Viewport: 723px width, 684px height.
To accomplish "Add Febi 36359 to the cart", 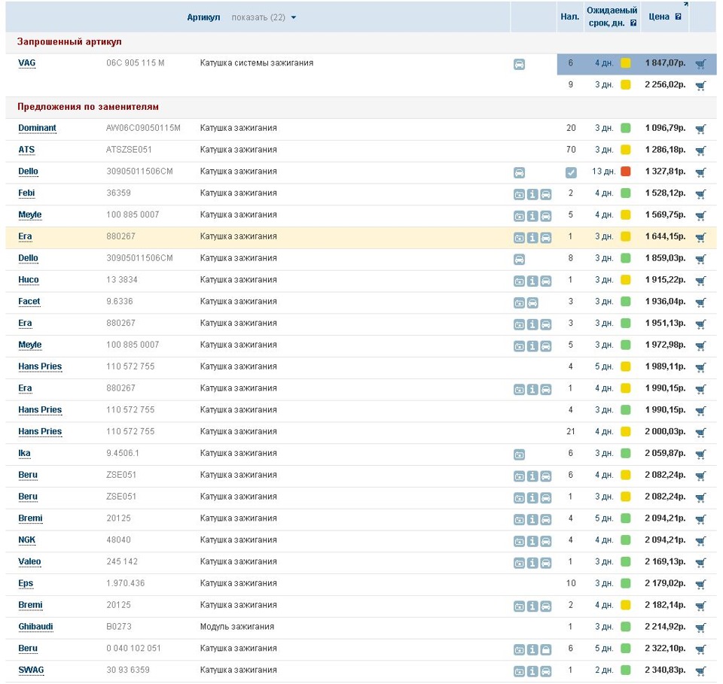I will (x=700, y=193).
